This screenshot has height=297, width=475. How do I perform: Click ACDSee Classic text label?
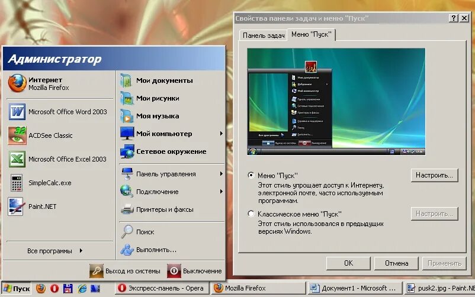(x=50, y=135)
